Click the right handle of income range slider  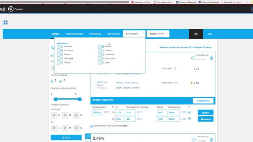tap(80, 99)
